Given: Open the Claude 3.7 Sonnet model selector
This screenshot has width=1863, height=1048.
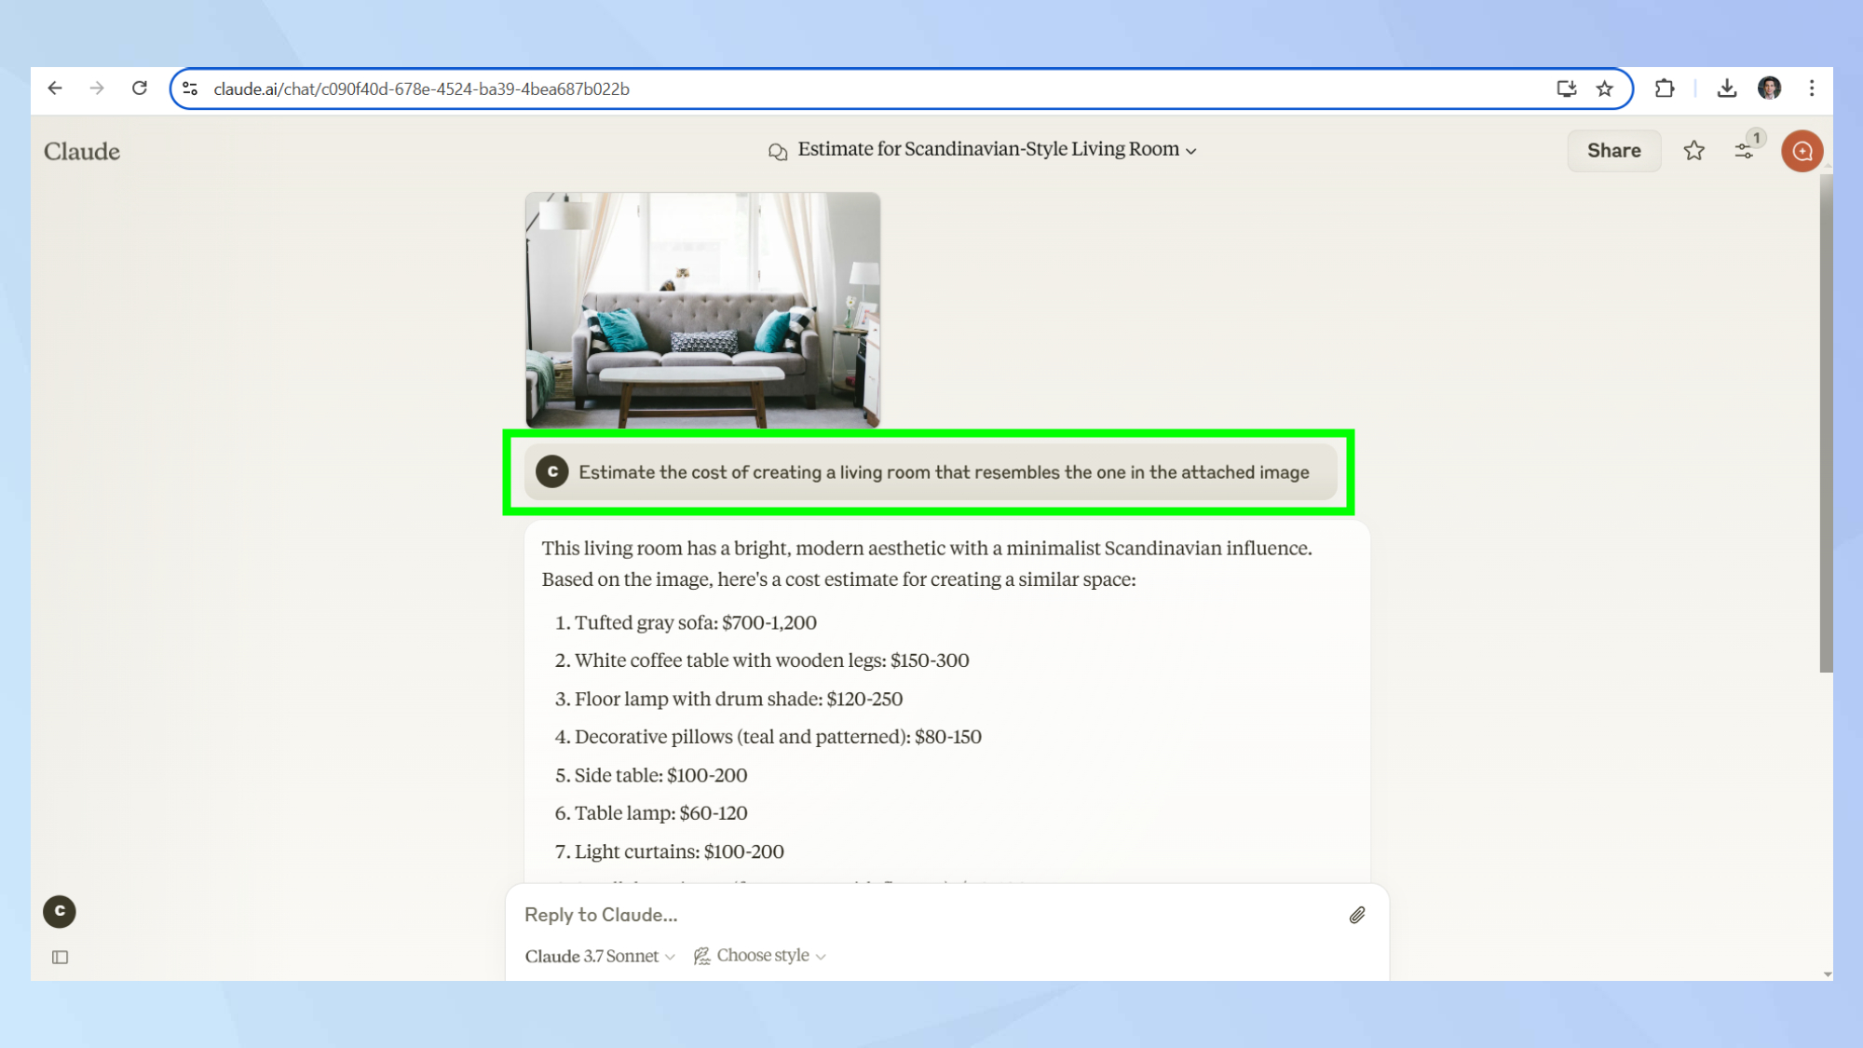Looking at the screenshot, I should [599, 956].
